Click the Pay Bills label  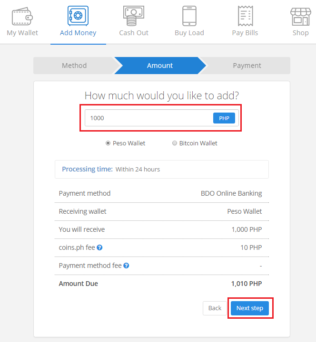point(245,33)
